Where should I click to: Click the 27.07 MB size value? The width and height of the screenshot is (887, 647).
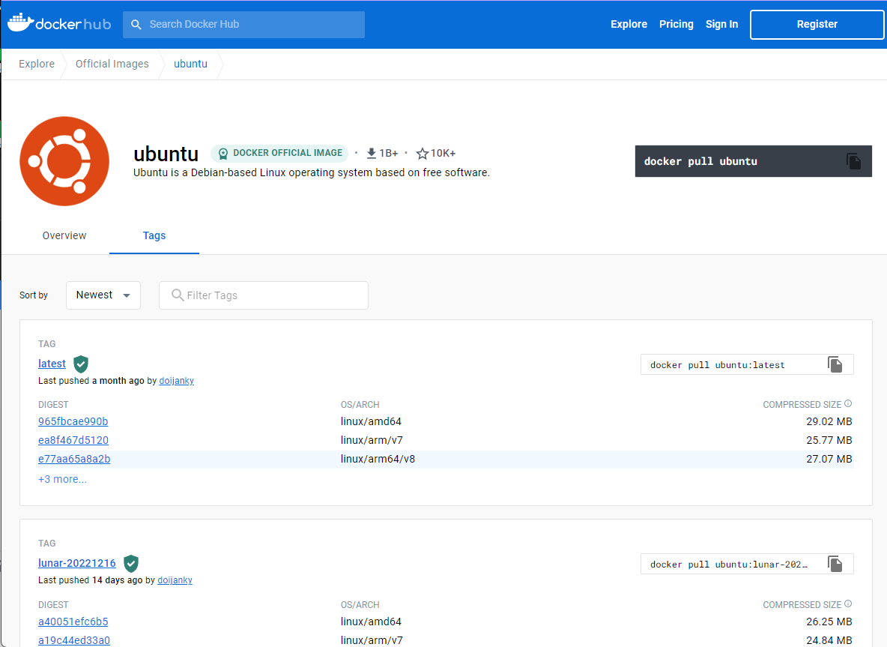(x=829, y=459)
